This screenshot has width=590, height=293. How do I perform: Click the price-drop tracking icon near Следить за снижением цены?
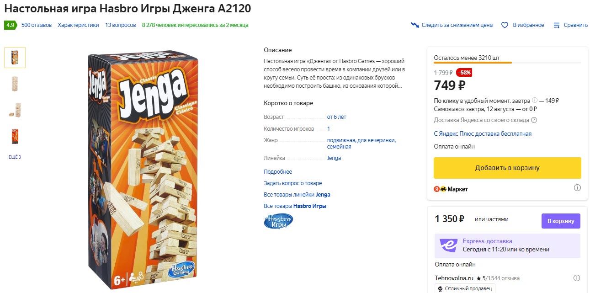pyautogui.click(x=415, y=25)
